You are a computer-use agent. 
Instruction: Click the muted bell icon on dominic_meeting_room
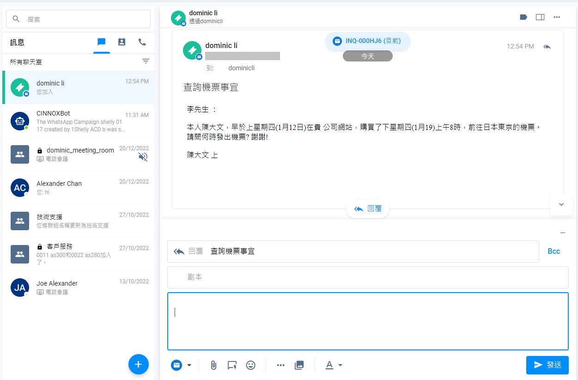tap(143, 157)
